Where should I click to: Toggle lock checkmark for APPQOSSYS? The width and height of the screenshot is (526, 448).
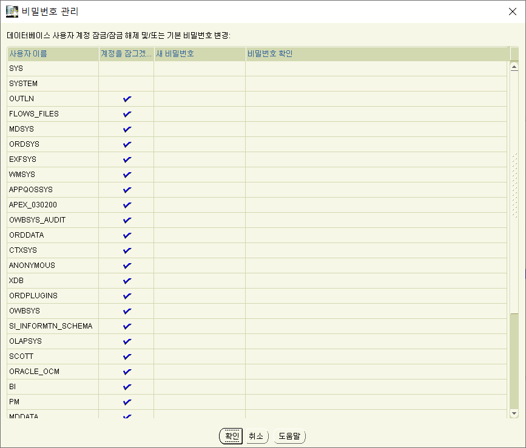coord(127,190)
